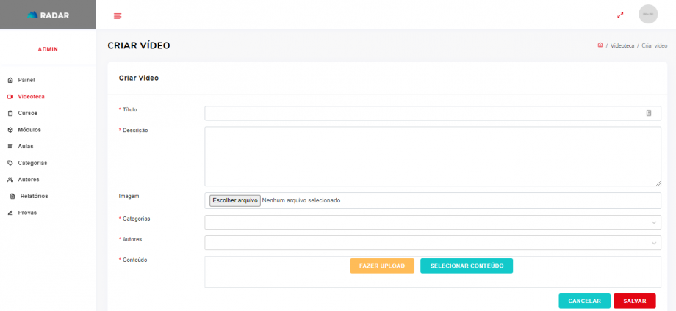Toggle fullscreen with the expand icon
This screenshot has height=311, width=676.
coord(620,15)
